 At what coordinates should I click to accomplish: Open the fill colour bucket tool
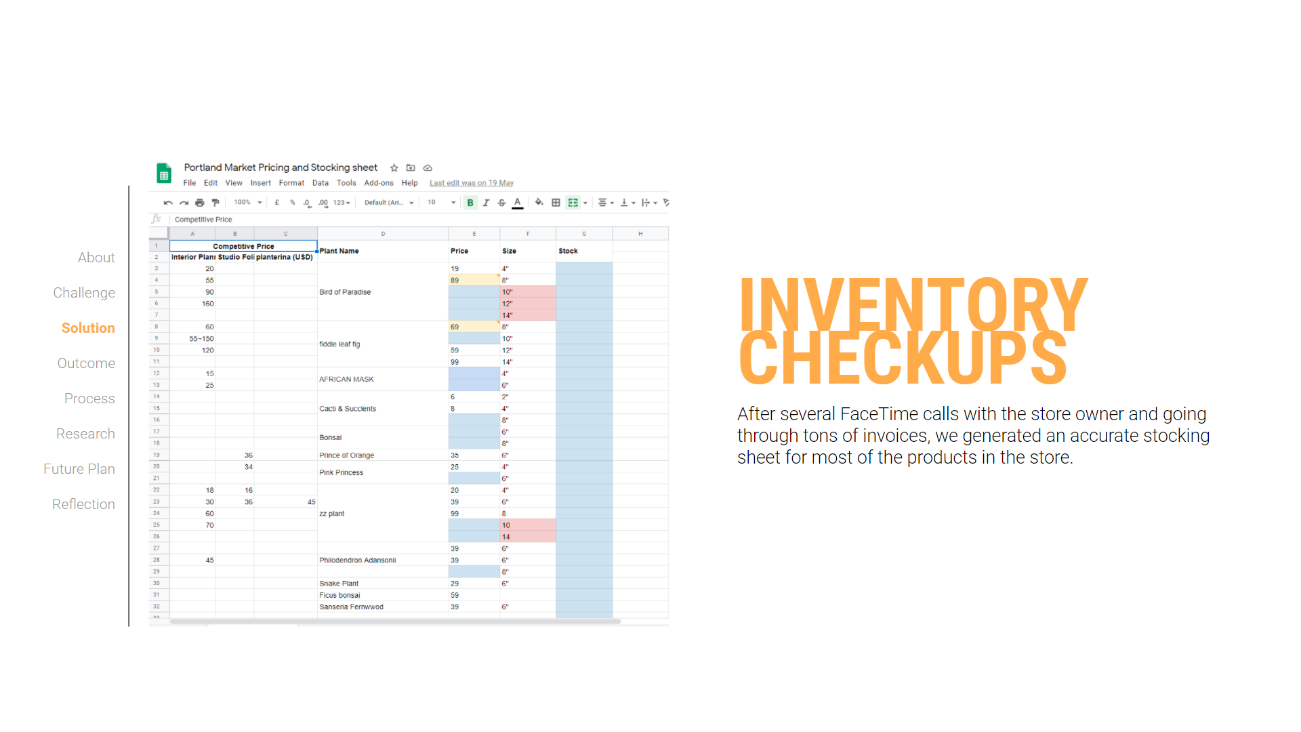(x=539, y=202)
